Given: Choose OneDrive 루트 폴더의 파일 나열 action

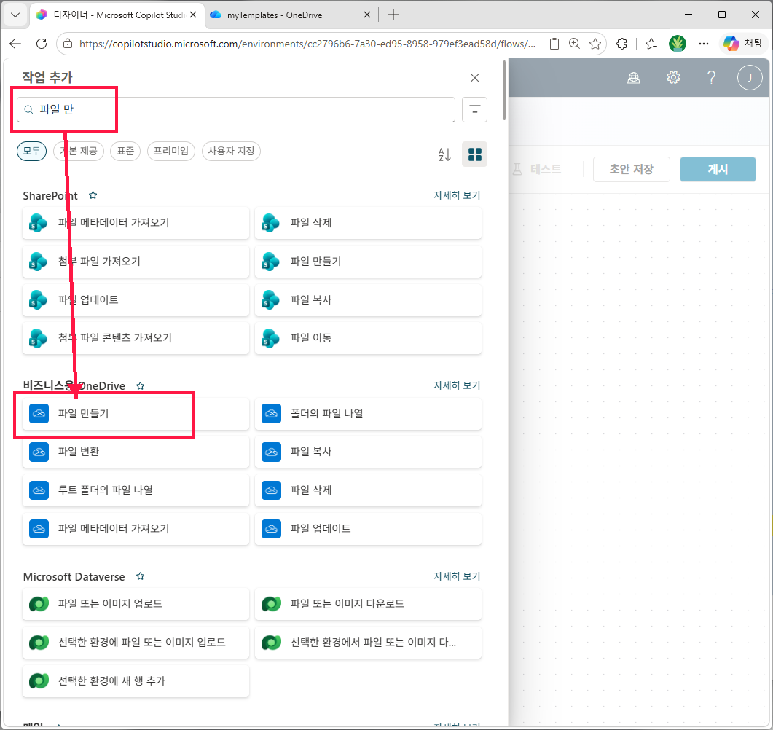Looking at the screenshot, I should [136, 490].
